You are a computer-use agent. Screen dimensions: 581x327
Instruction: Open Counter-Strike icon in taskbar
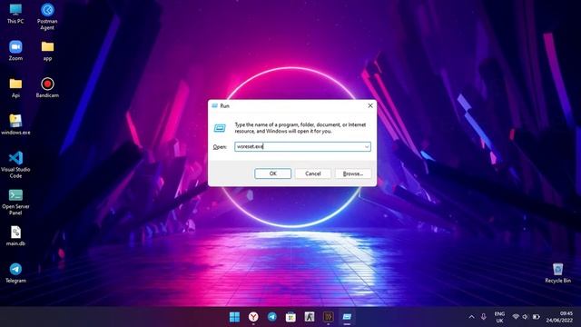pos(310,317)
